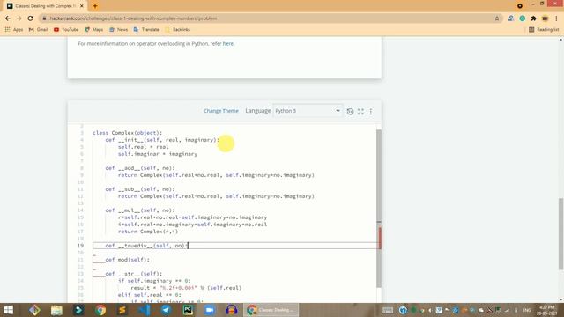Open the editor more options menu
Image resolution: width=564 pixels, height=317 pixels.
tap(371, 112)
